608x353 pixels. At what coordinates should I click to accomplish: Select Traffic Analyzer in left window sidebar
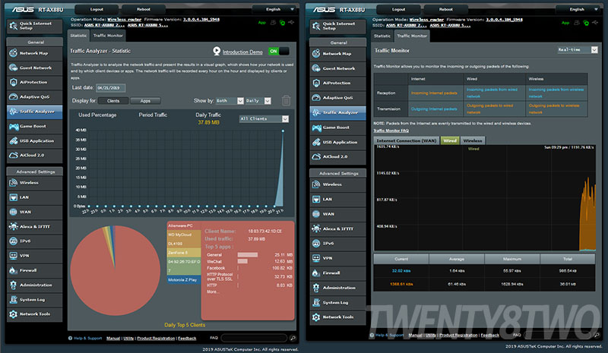pos(34,112)
